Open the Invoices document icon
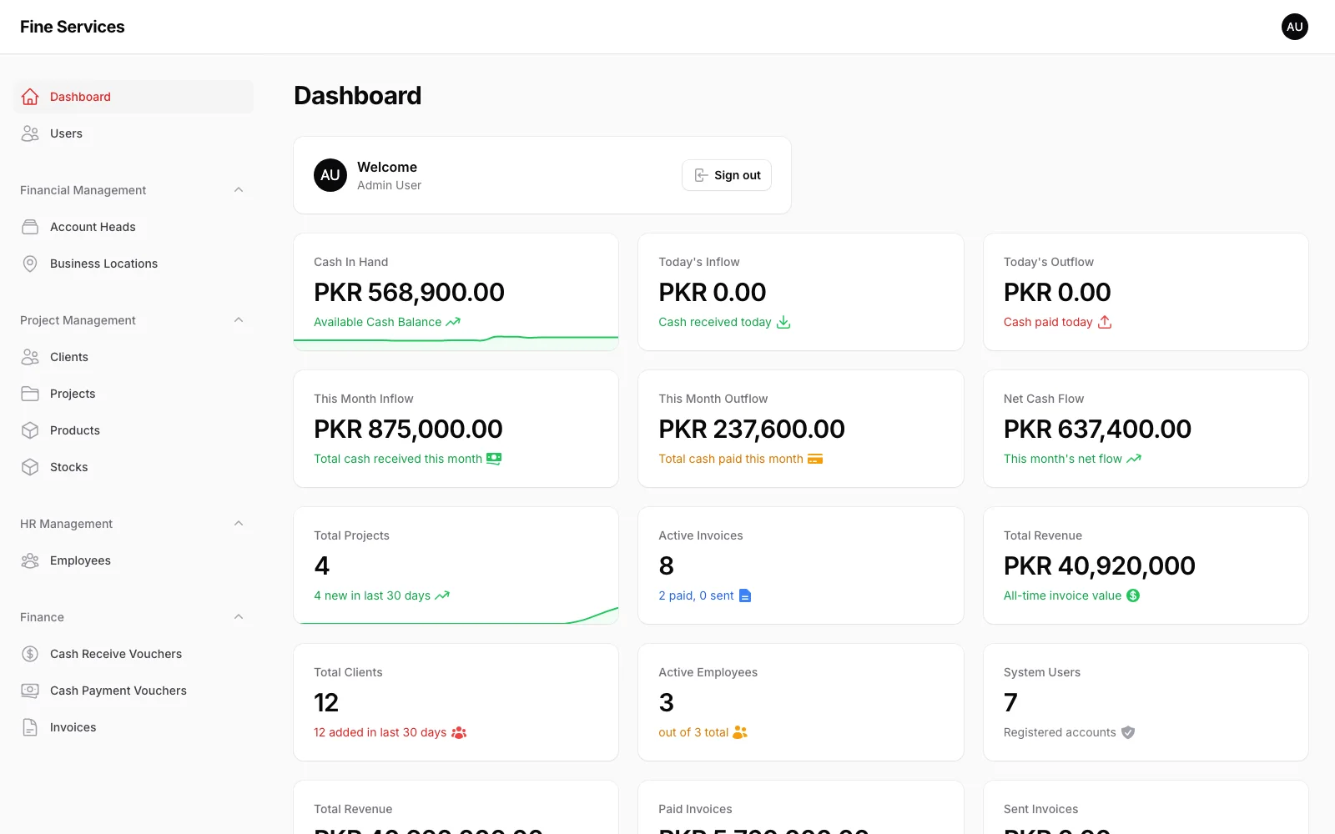The image size is (1335, 834). [x=30, y=727]
